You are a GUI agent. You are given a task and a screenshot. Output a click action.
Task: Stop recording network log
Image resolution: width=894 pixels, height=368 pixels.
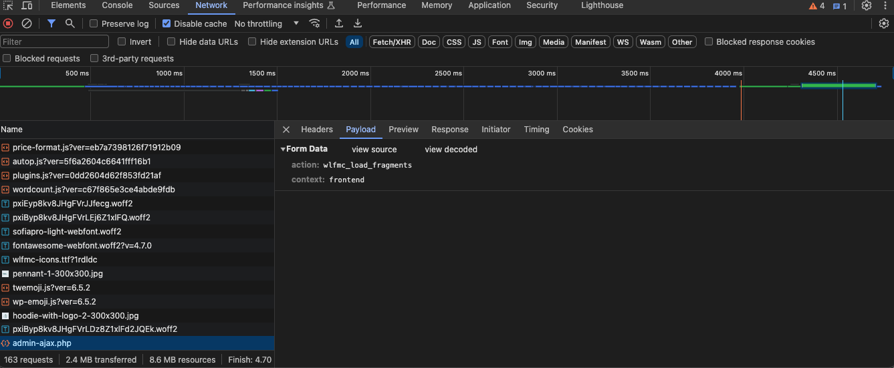[x=8, y=23]
